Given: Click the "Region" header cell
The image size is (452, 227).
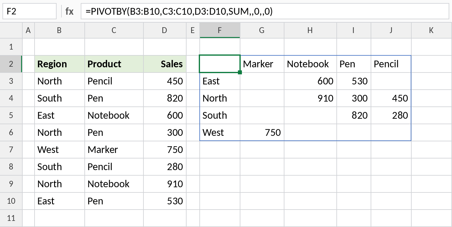Looking at the screenshot, I should [x=60, y=64].
